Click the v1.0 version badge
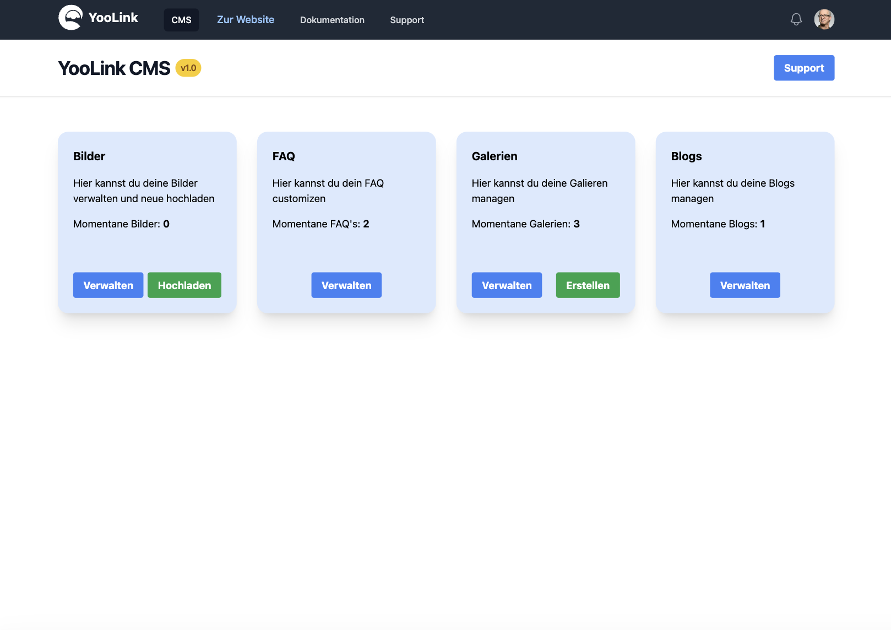The image size is (891, 630). pos(188,68)
